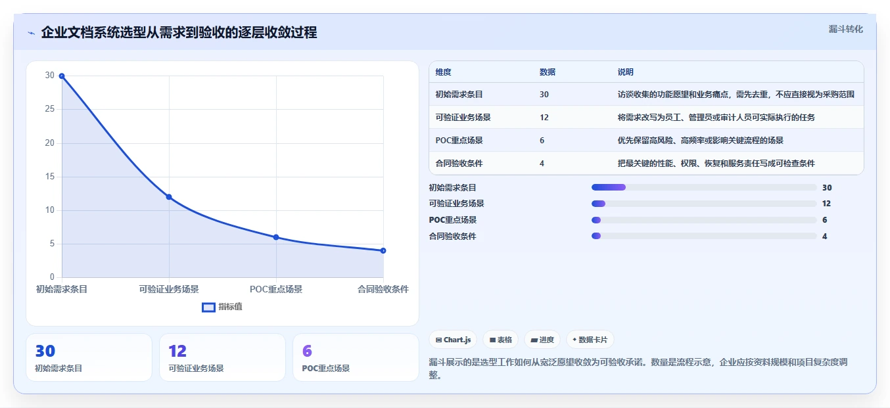This screenshot has height=408, width=890.
Task: Click the y-axis tick label 15
Action: tap(50, 177)
